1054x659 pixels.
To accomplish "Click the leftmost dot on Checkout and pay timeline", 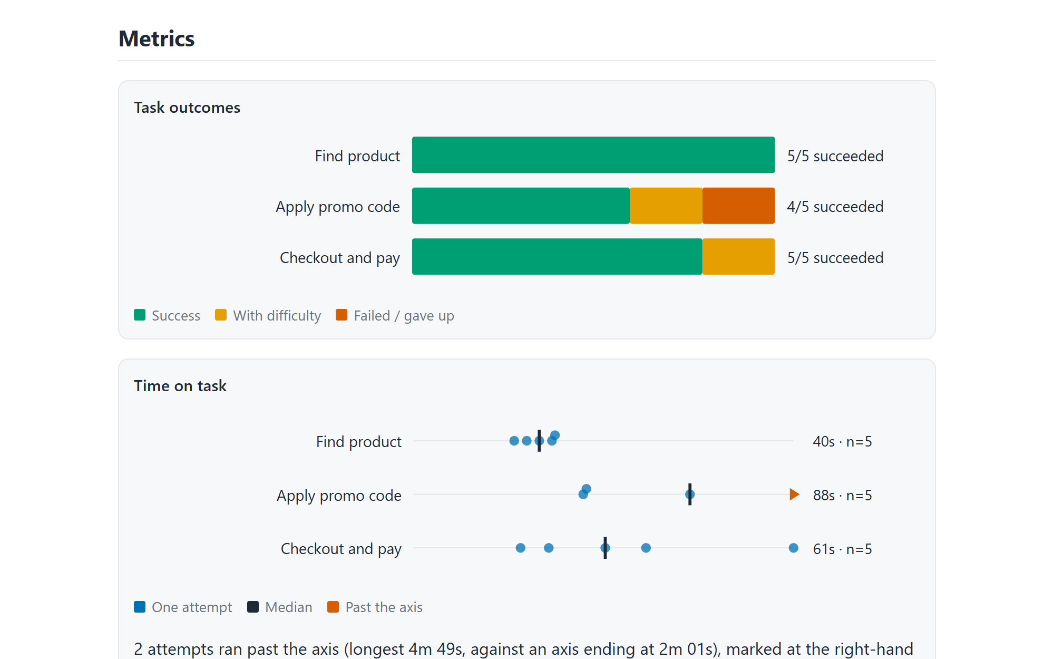I will coord(521,548).
